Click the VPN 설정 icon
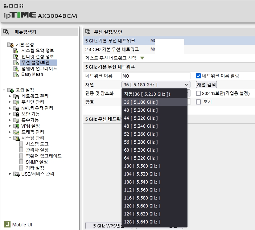 (x=16, y=126)
